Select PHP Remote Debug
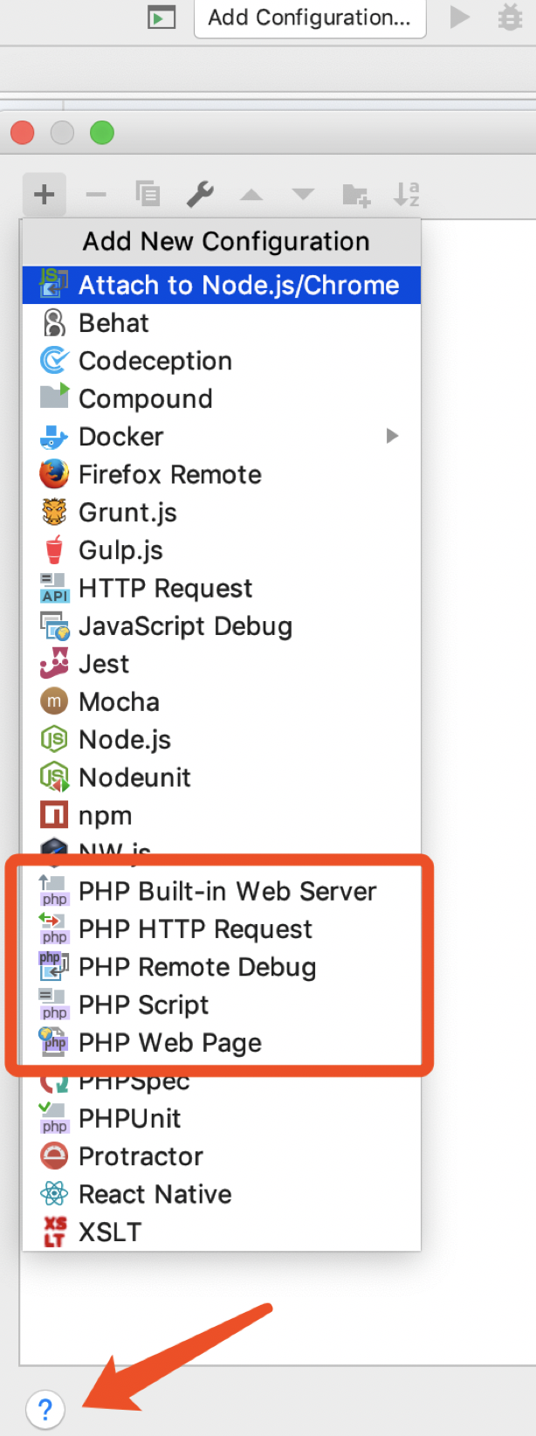536x1436 pixels. (222, 967)
